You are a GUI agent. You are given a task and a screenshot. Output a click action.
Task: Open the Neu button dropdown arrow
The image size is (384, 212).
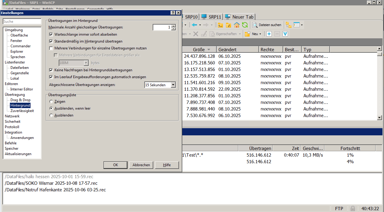tap(260, 34)
